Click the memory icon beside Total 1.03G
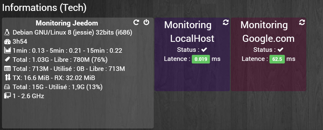Viewport: 323px width, 130px height. click(7, 60)
